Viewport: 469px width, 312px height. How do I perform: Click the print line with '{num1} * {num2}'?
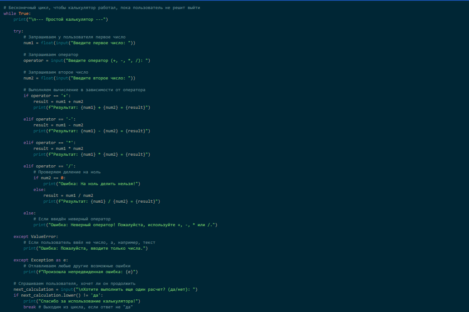click(x=92, y=154)
